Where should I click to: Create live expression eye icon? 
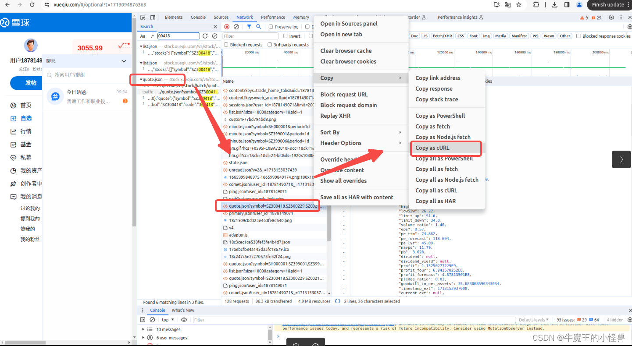(184, 320)
